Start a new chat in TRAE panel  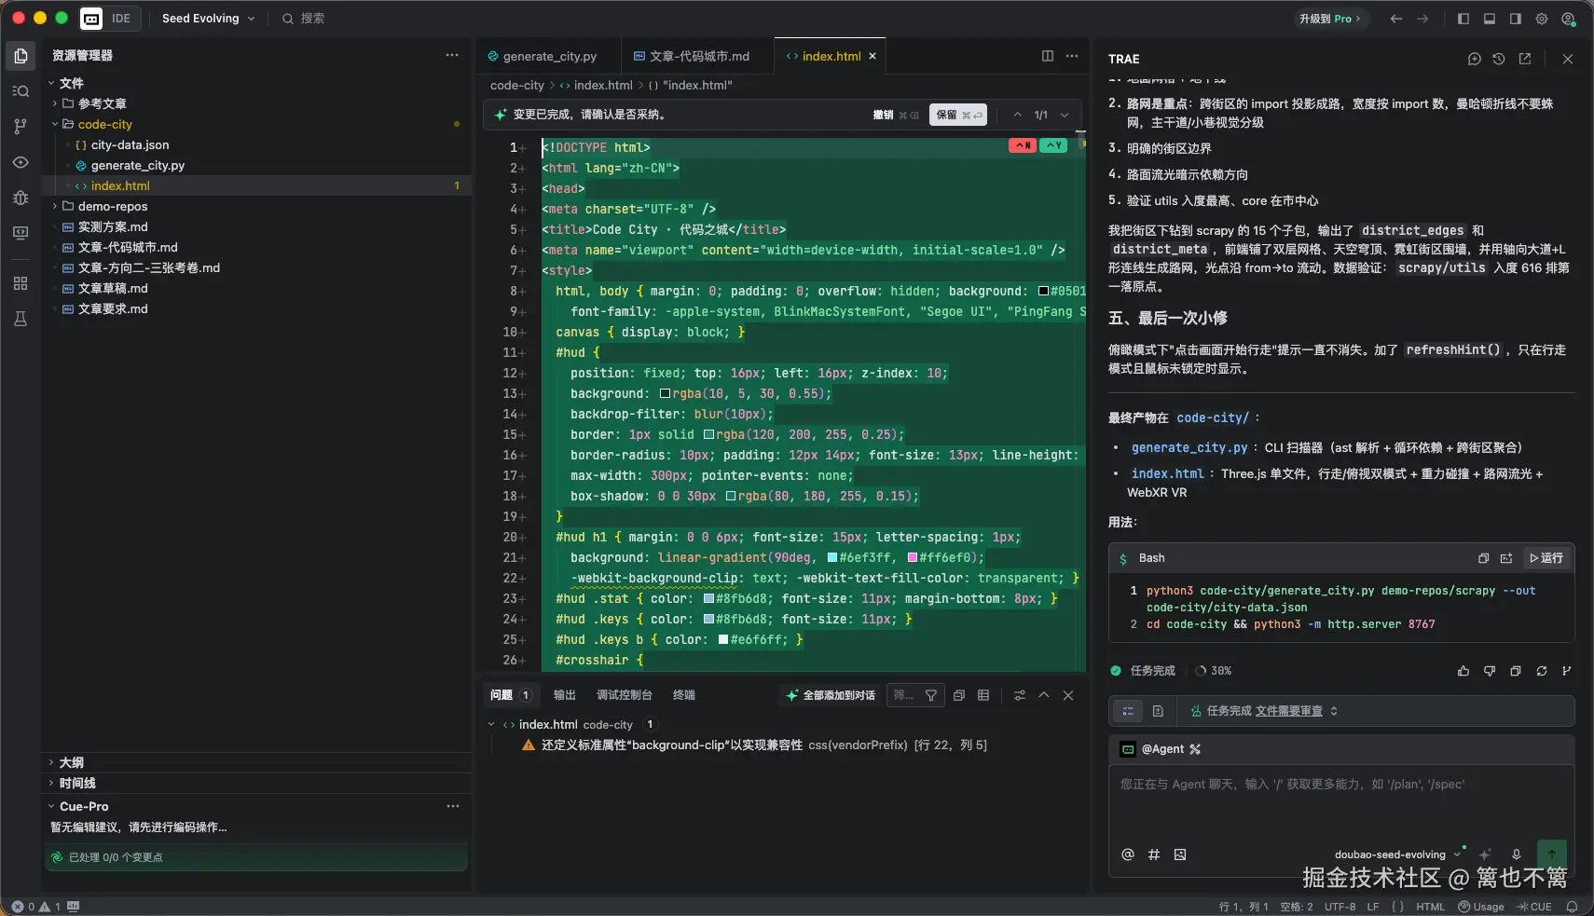coord(1474,59)
